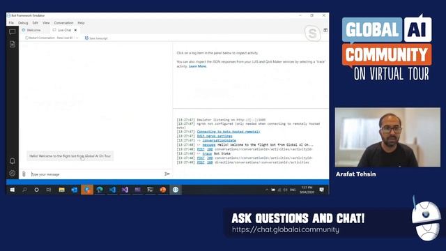Open File Explorer from taskbar
This screenshot has width=446, height=251.
pyautogui.click(x=61, y=190)
